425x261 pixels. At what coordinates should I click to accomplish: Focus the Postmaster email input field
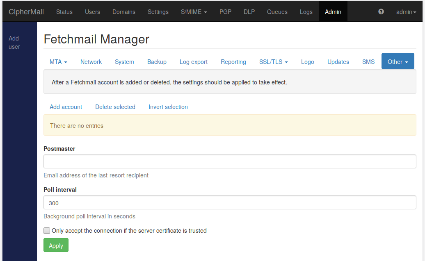[230, 161]
